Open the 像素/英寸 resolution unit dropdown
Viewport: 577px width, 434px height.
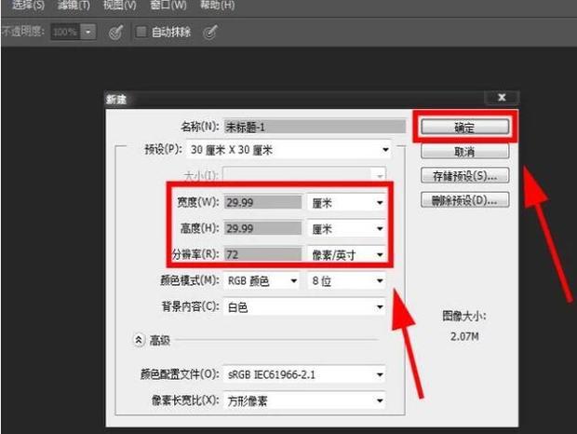pos(346,254)
